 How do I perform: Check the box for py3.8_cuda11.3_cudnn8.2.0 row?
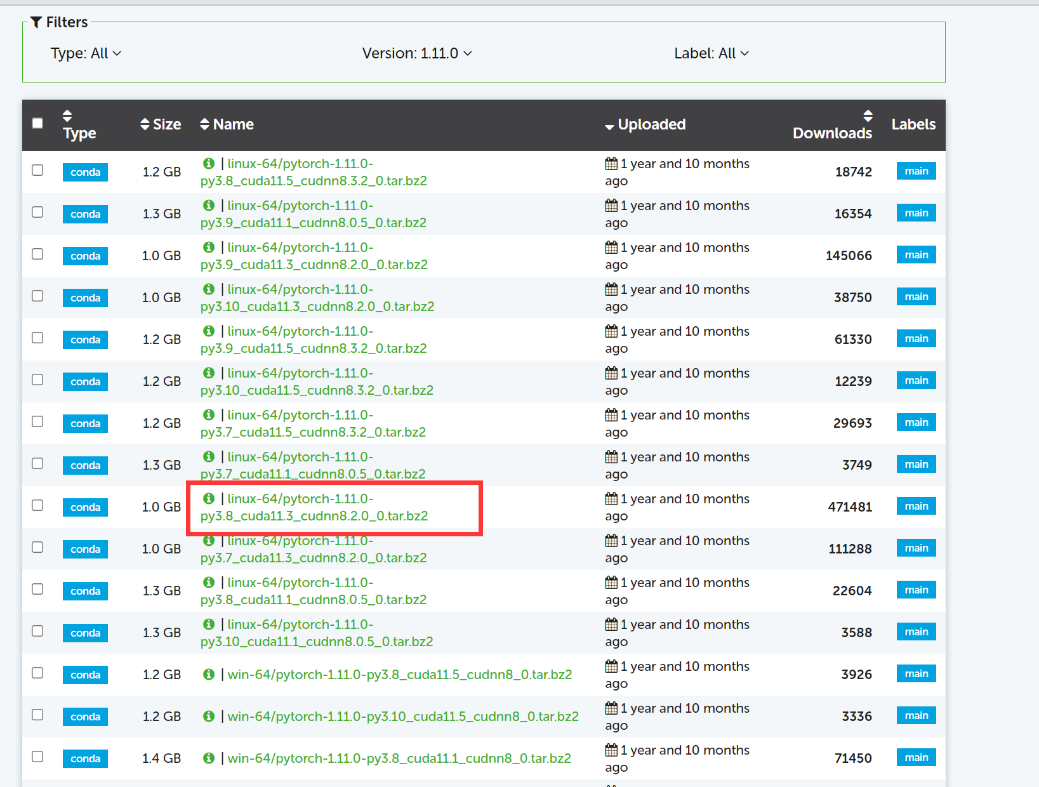point(37,505)
